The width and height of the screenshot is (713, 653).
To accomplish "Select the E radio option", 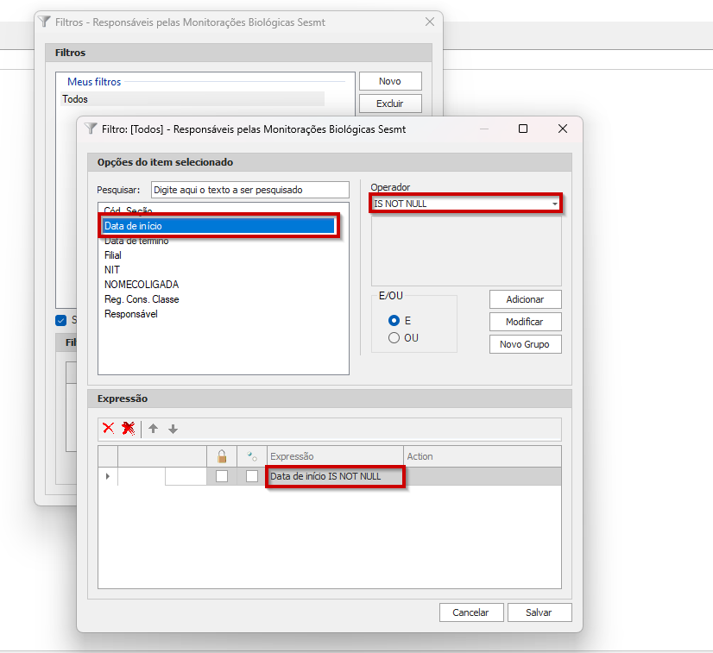I will pos(394,321).
